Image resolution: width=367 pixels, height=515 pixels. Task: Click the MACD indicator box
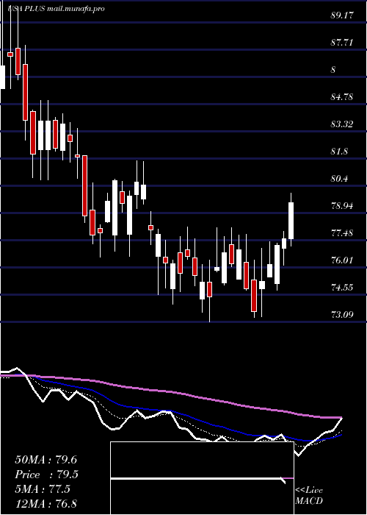(x=202, y=478)
